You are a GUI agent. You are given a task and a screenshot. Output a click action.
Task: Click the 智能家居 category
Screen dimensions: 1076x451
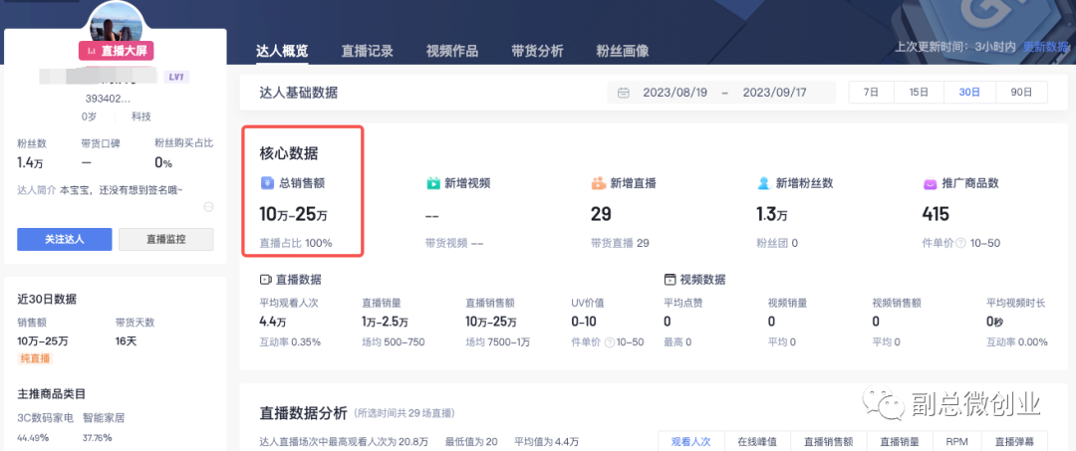coord(104,417)
